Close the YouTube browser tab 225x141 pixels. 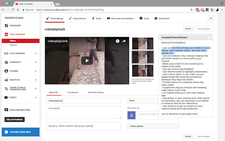[x=51, y=4]
